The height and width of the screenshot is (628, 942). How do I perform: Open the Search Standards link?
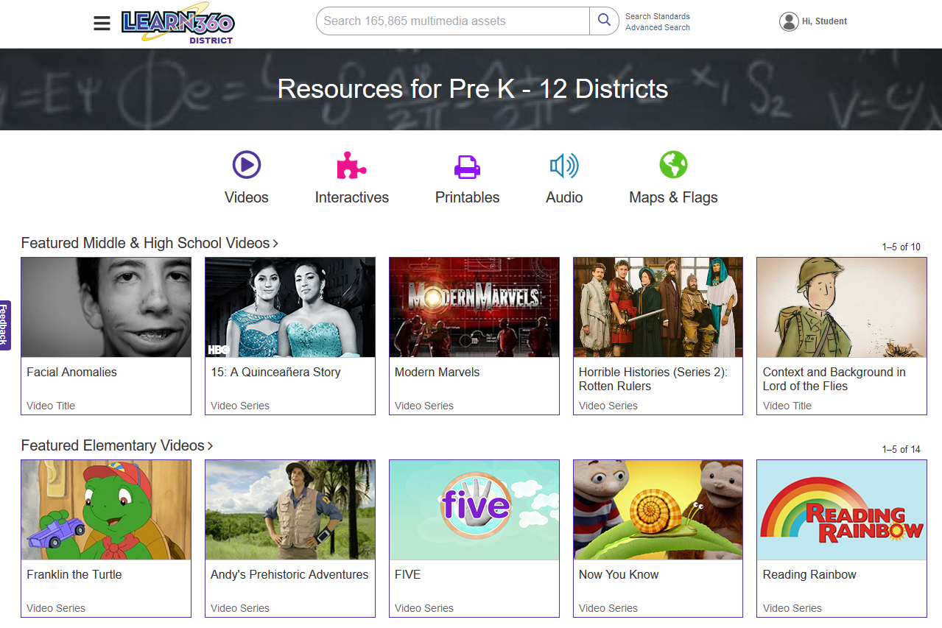(658, 16)
